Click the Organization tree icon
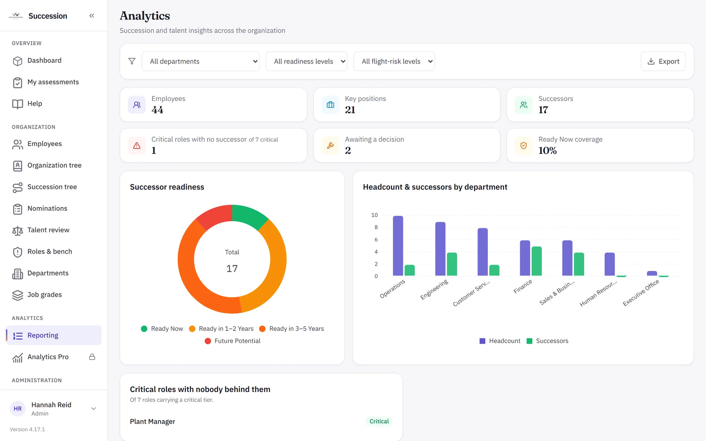706x441 pixels. [x=18, y=166]
